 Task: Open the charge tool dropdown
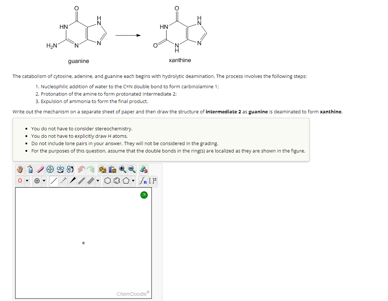(x=44, y=180)
